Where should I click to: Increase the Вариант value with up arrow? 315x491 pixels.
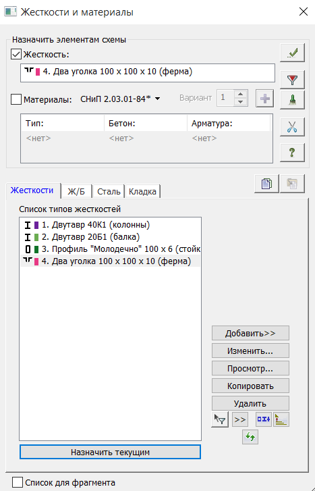point(240,95)
